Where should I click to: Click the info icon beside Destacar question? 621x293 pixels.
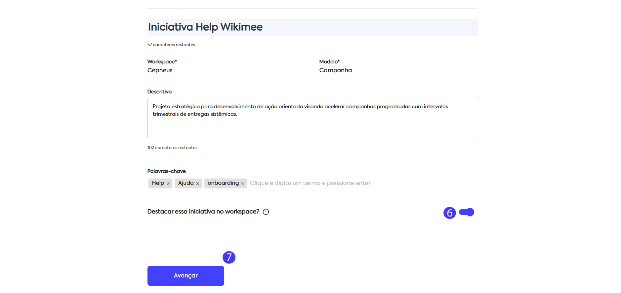pos(266,212)
